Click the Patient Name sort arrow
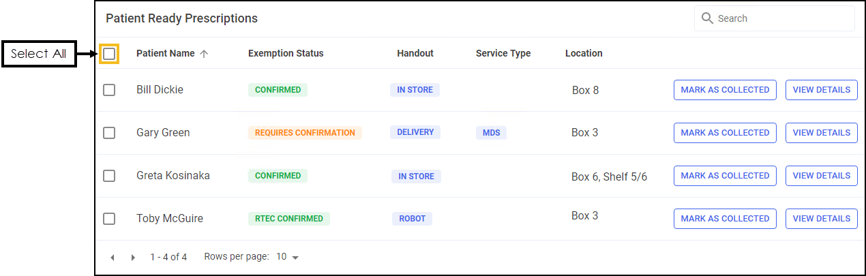Viewport: 866px width, 276px height. [x=204, y=54]
